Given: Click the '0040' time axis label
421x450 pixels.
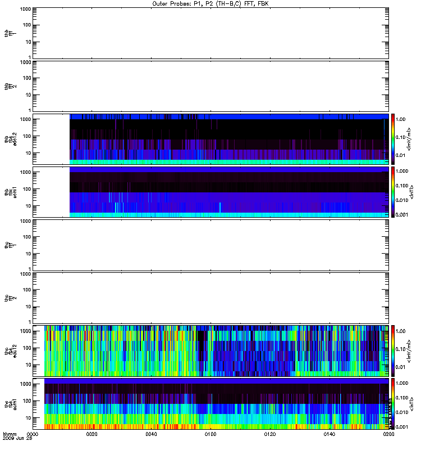Looking at the screenshot, I should pyautogui.click(x=151, y=434).
